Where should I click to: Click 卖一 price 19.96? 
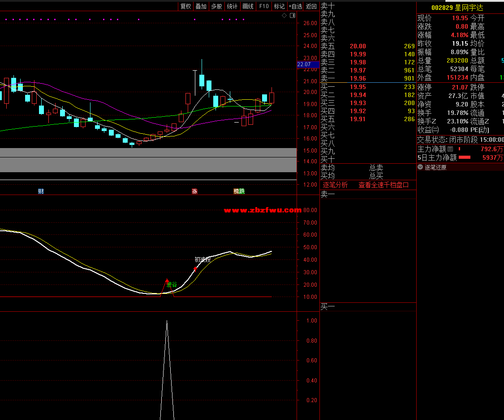pyautogui.click(x=358, y=78)
